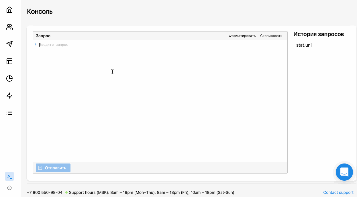Viewport: 357px width, 197px height.
Task: Select the highlighted Console terminal icon
Action: coord(9,176)
